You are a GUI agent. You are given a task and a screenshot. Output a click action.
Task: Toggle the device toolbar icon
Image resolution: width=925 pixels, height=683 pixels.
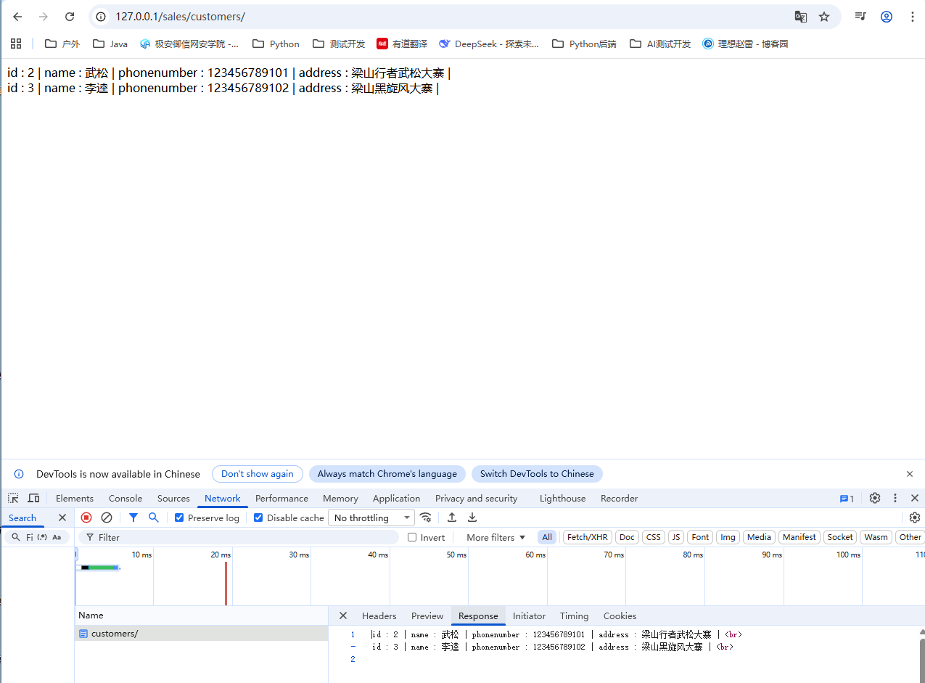coord(33,498)
